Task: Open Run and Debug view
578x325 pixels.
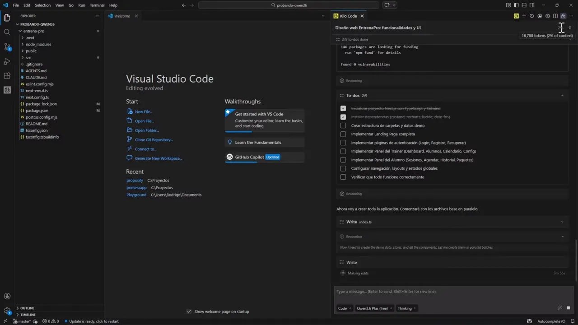Action: [7, 61]
